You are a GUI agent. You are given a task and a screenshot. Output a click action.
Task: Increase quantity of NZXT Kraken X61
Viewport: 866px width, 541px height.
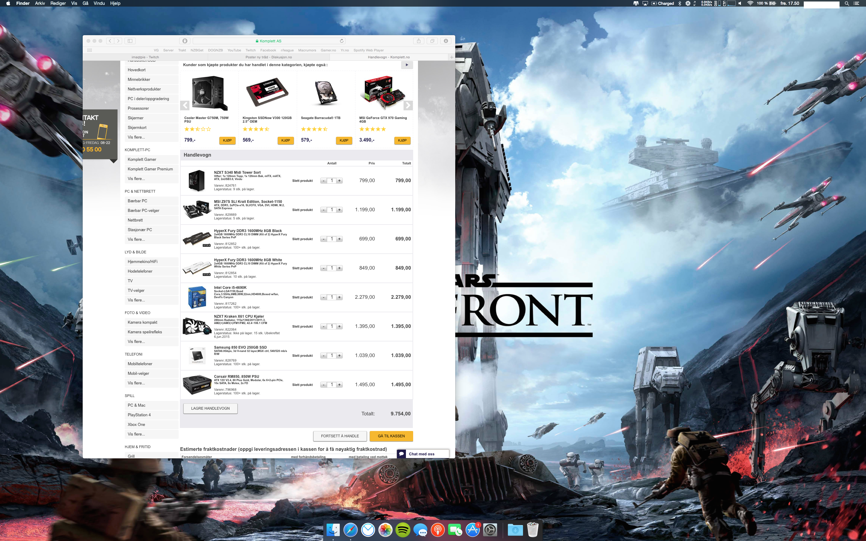339,327
